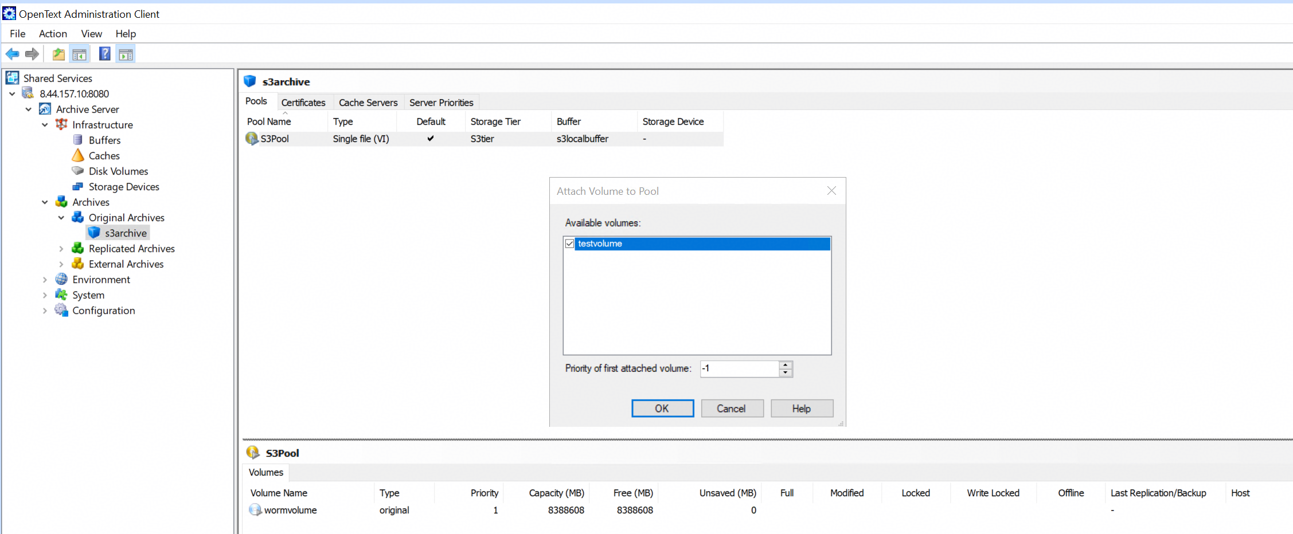
Task: Click the Replicated Archives green icon
Action: (x=77, y=248)
